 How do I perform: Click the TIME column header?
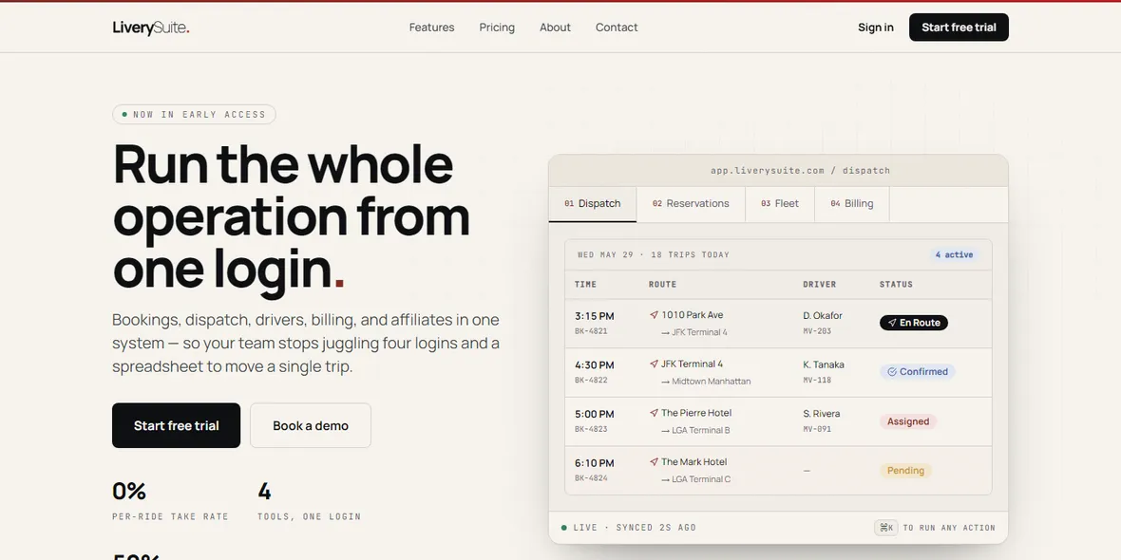pos(585,285)
